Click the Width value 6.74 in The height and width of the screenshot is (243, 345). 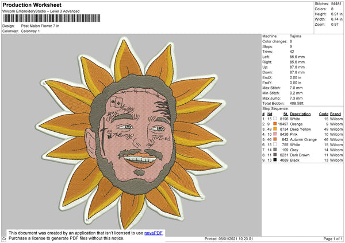(x=336, y=19)
